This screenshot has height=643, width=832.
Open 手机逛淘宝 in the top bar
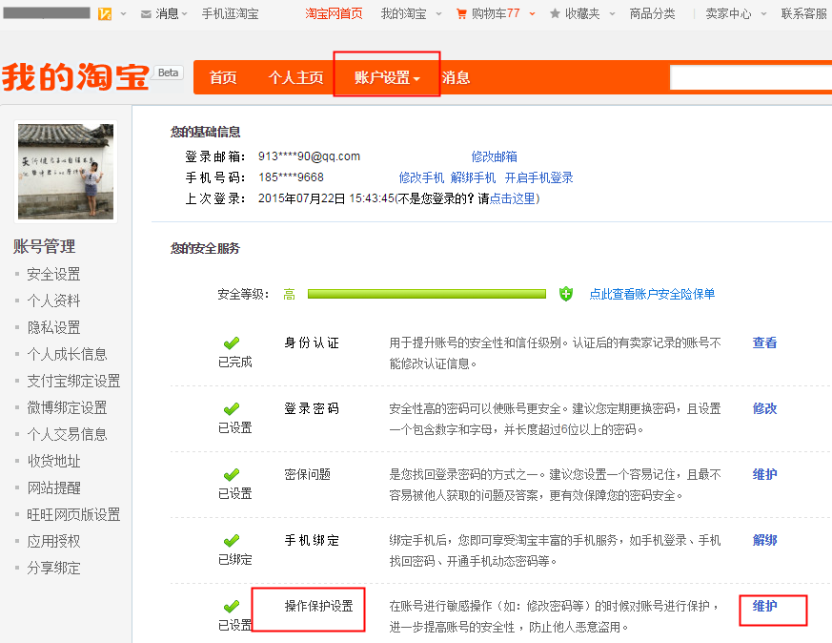tap(230, 13)
